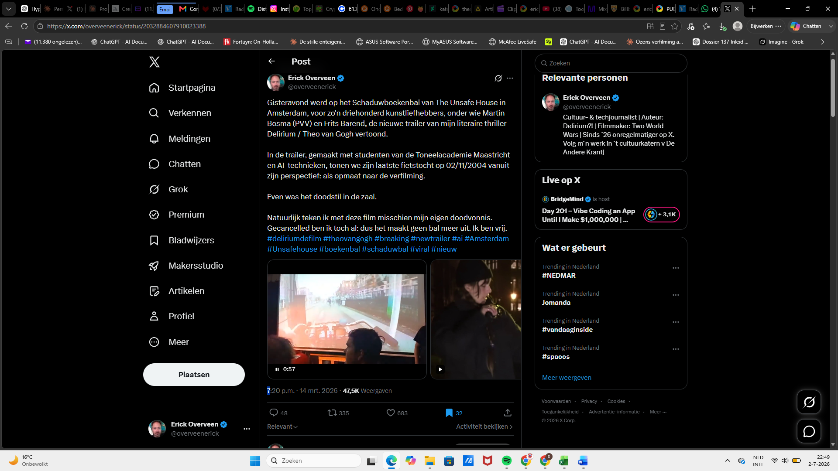Screen dimensions: 838x471
Task: Click the Artikelen icon in sidebar
Action: [x=154, y=291]
